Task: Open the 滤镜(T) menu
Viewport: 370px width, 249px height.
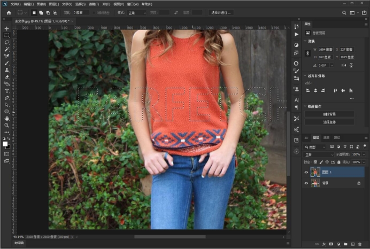Action: [x=94, y=4]
